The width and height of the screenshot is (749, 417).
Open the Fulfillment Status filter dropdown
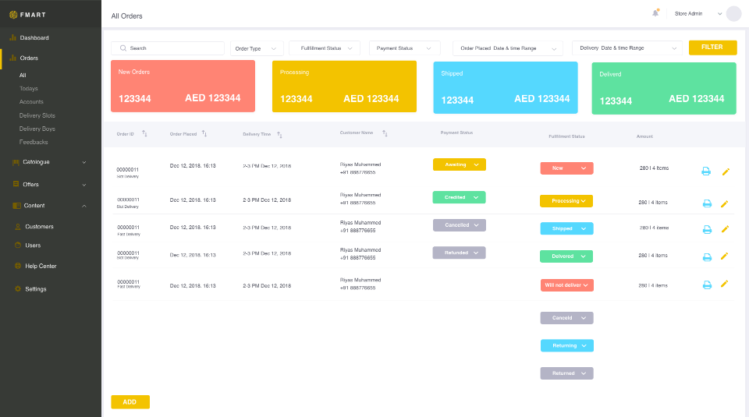click(325, 48)
